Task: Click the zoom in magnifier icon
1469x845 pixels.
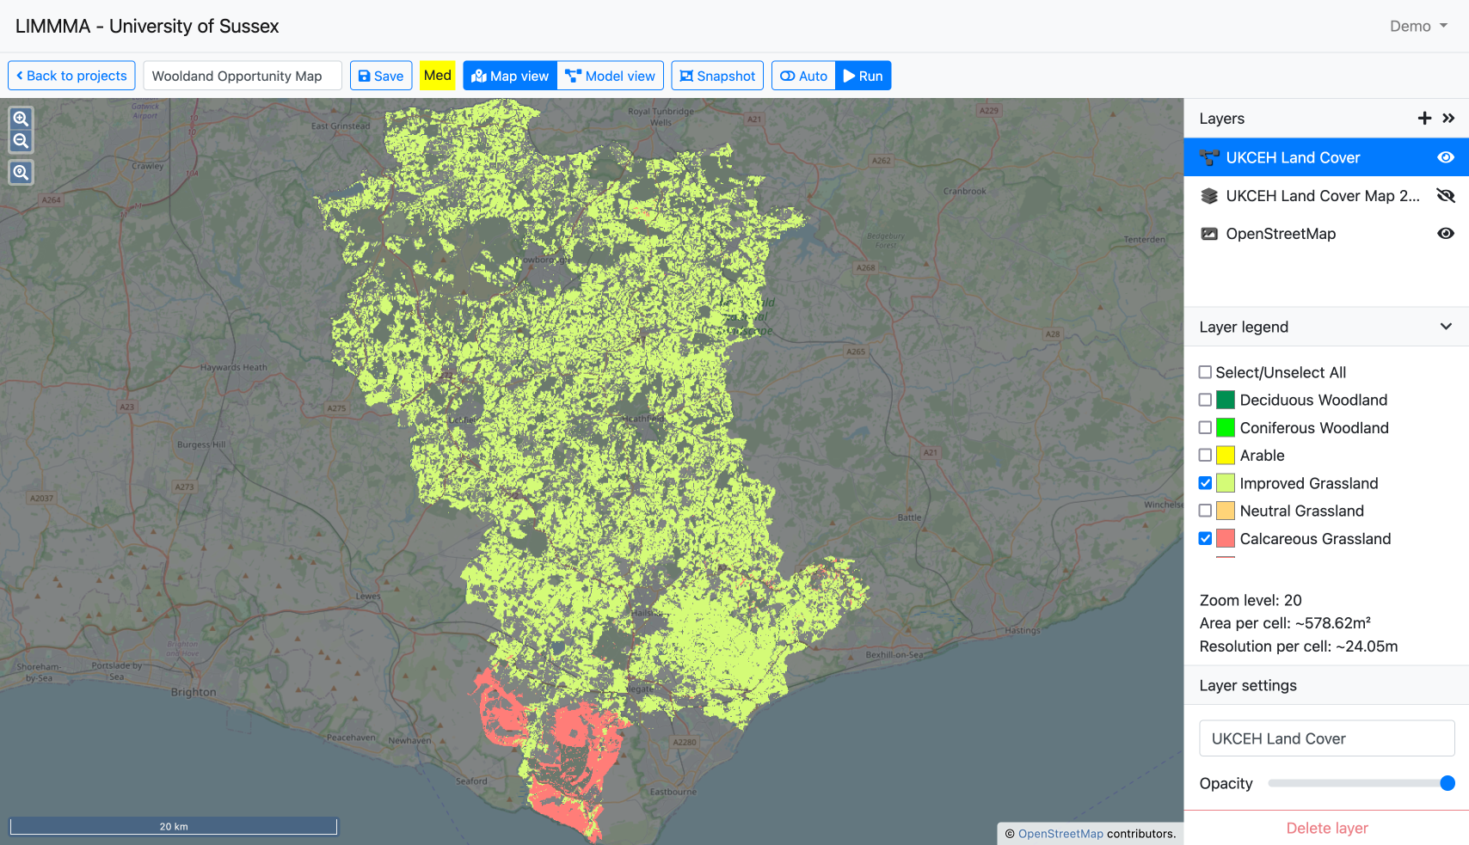Action: (x=21, y=119)
